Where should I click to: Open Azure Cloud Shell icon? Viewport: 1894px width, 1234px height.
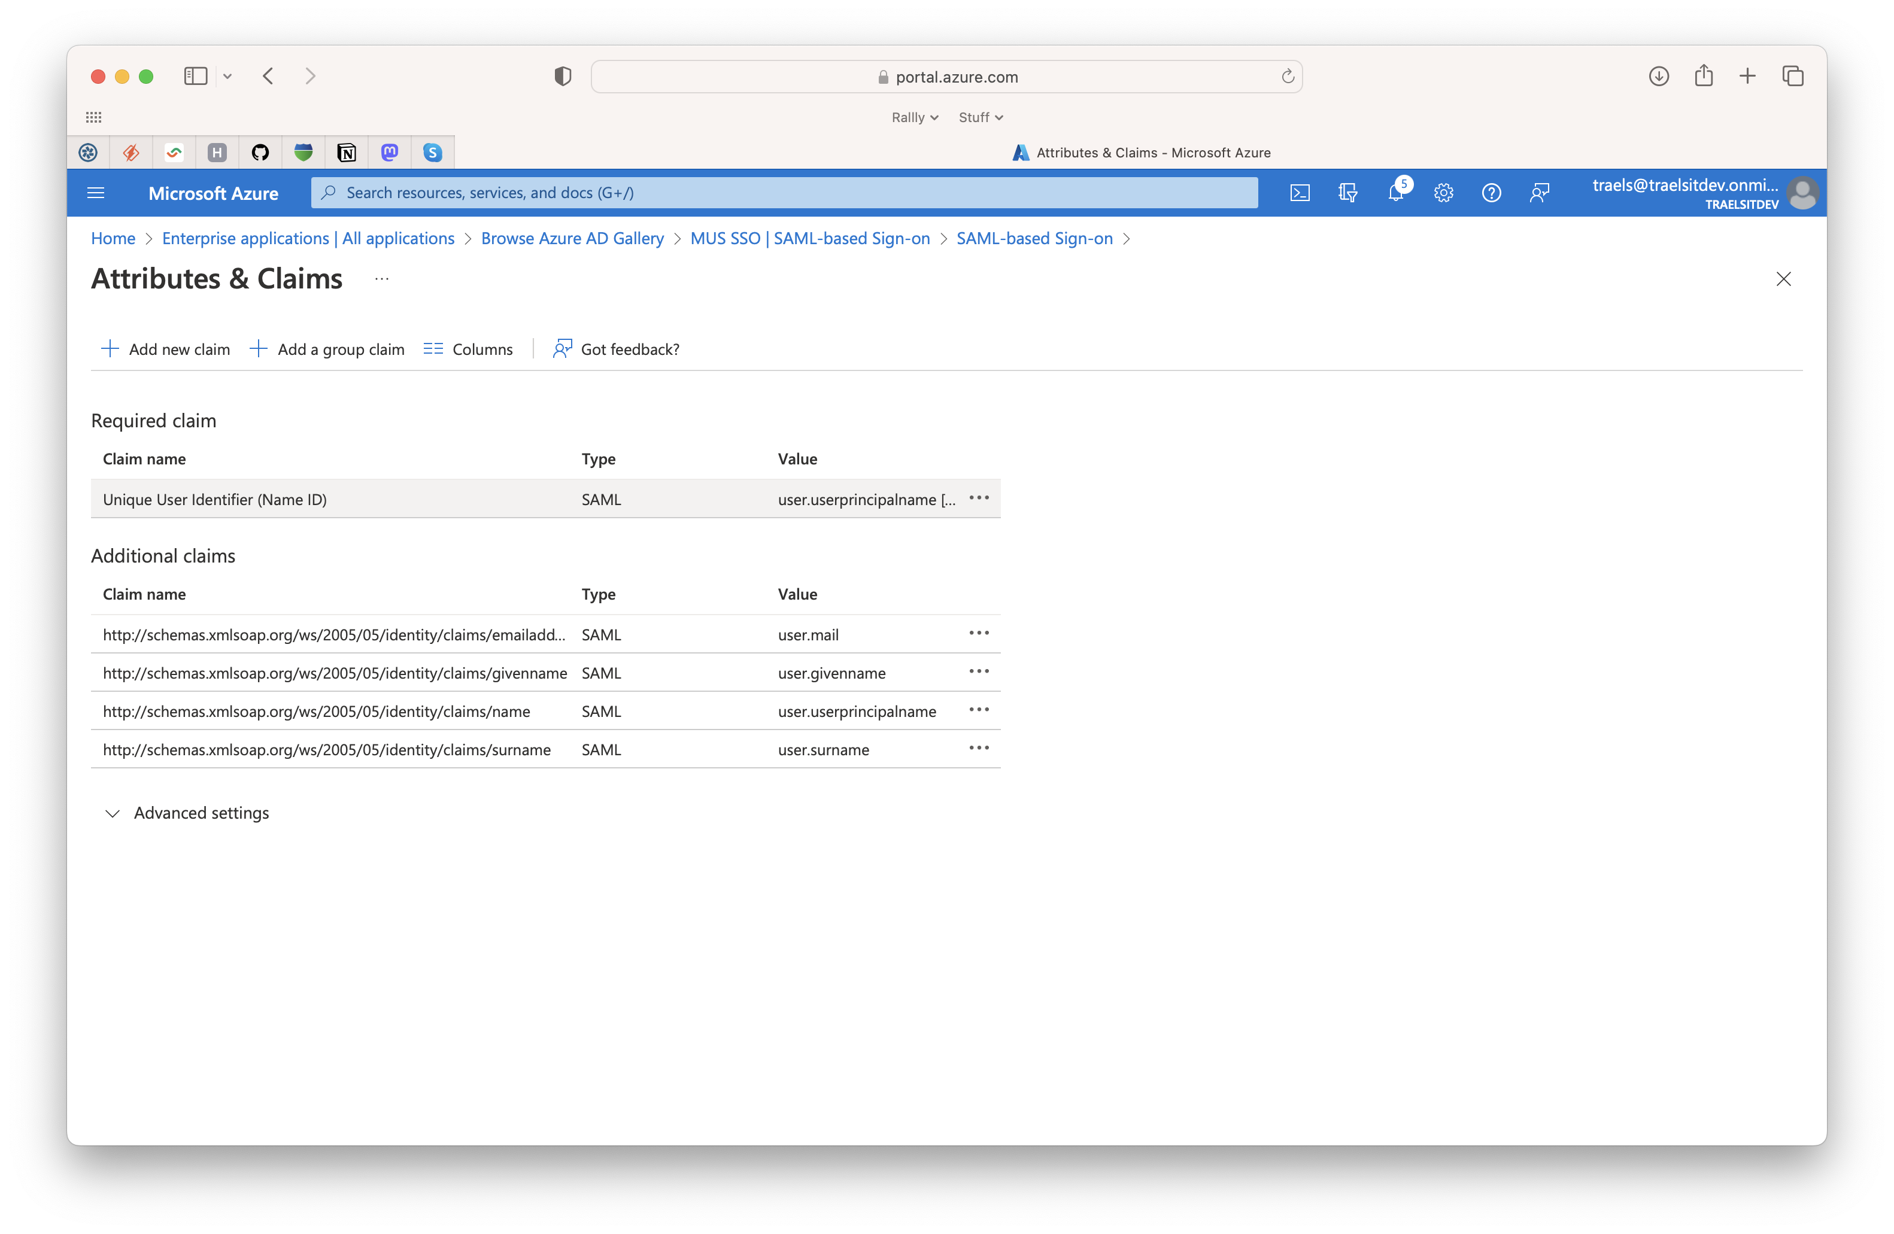pyautogui.click(x=1300, y=193)
